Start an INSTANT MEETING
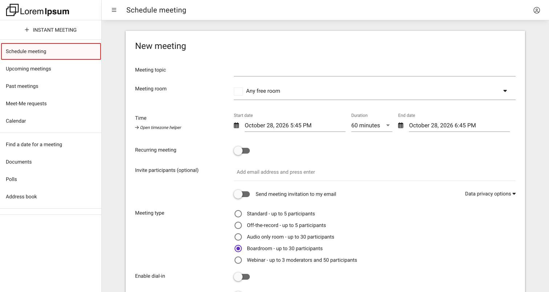 point(50,30)
